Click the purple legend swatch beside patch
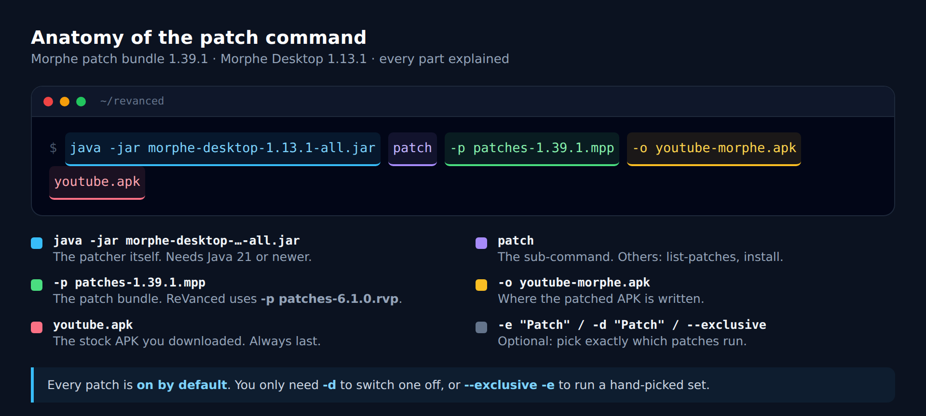The image size is (926, 416). pyautogui.click(x=481, y=243)
